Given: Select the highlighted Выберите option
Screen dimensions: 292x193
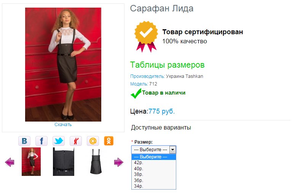Looking at the screenshot, I should [154, 157].
